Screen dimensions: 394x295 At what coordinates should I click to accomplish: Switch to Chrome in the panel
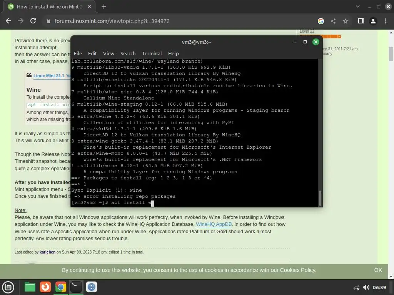click(60, 287)
